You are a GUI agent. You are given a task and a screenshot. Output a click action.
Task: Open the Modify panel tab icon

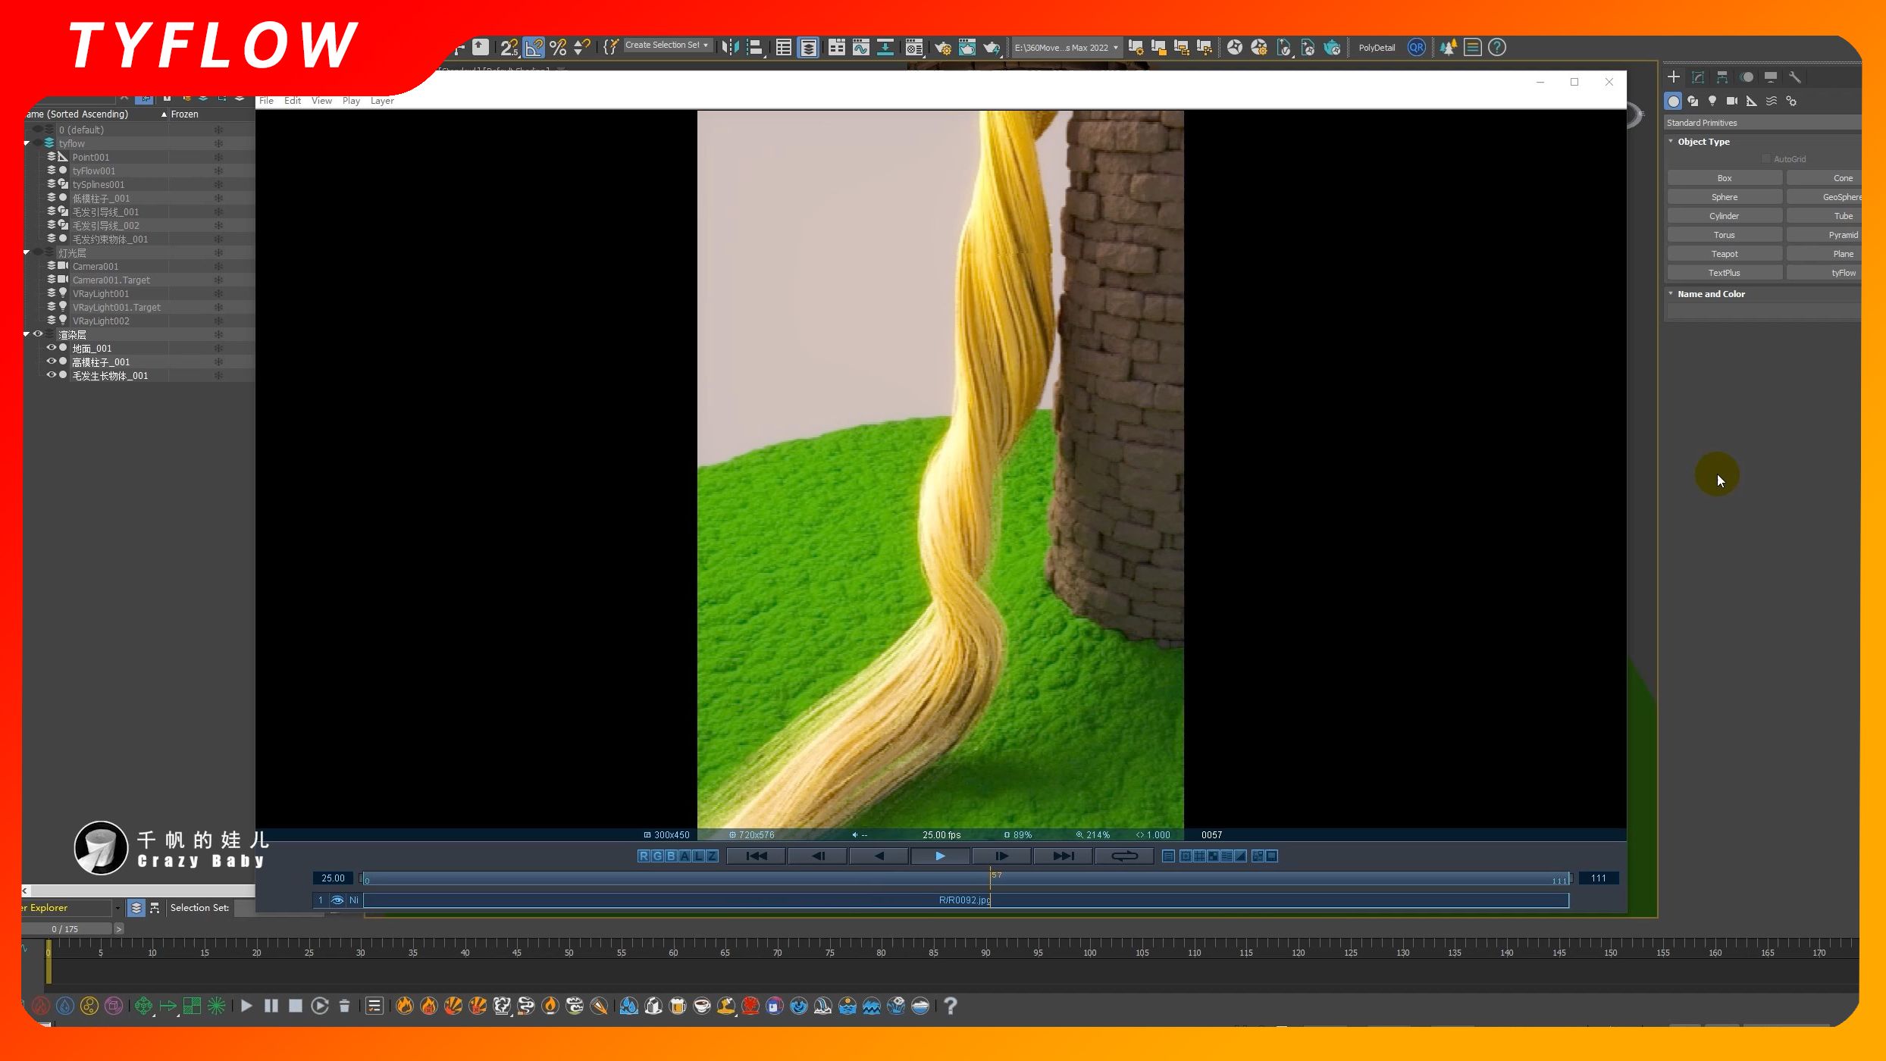point(1698,77)
